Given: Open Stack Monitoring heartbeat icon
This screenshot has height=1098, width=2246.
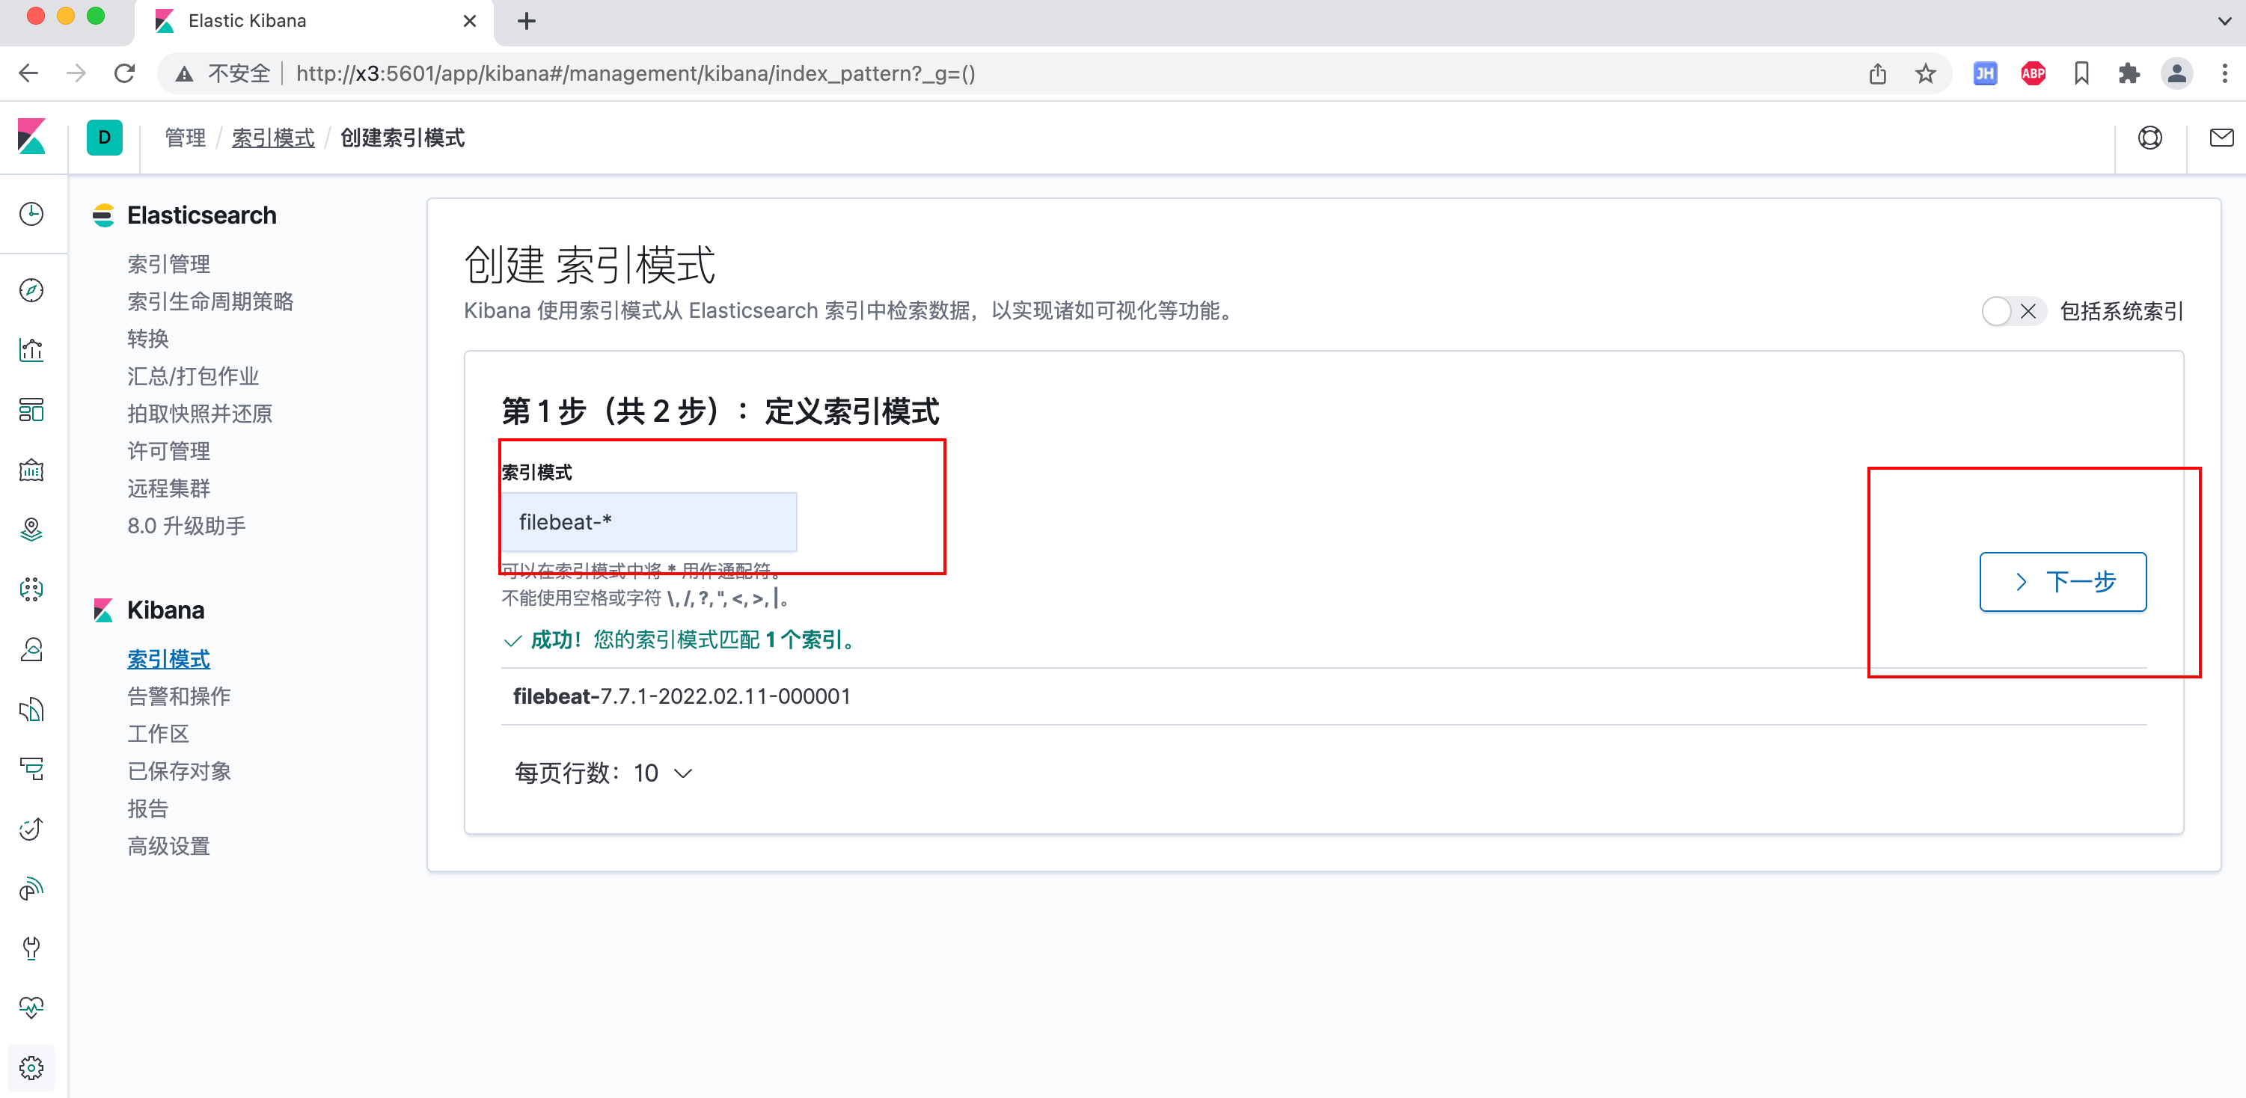Looking at the screenshot, I should 31,1008.
